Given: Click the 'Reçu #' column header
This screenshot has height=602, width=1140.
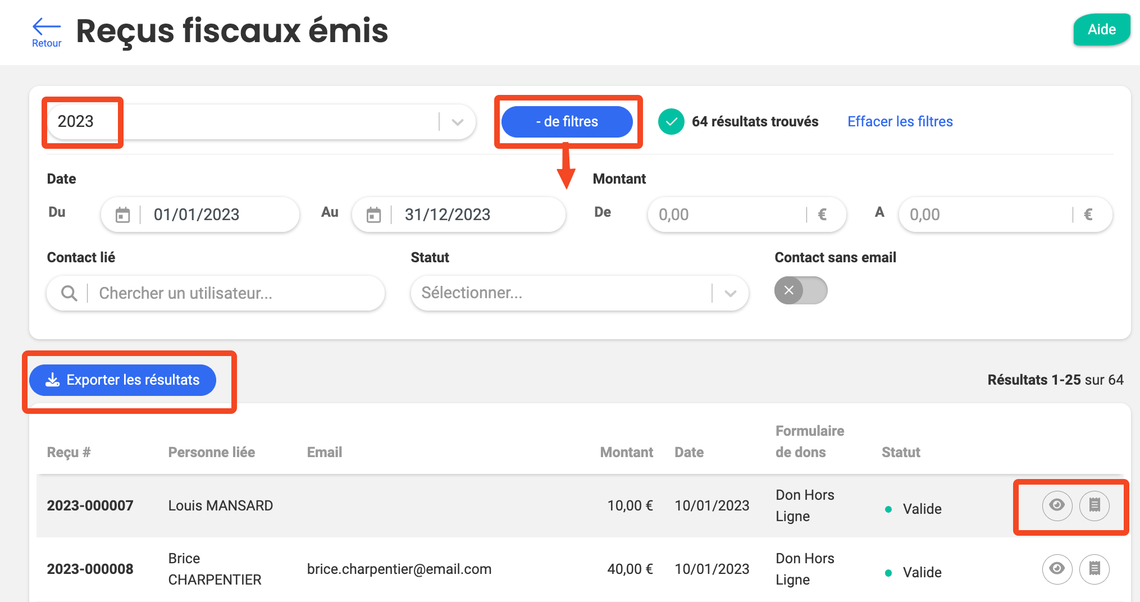Looking at the screenshot, I should (69, 453).
